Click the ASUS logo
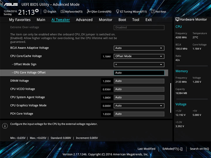Image resolution: width=211 pixels, height=158 pixels. coord(11,4)
